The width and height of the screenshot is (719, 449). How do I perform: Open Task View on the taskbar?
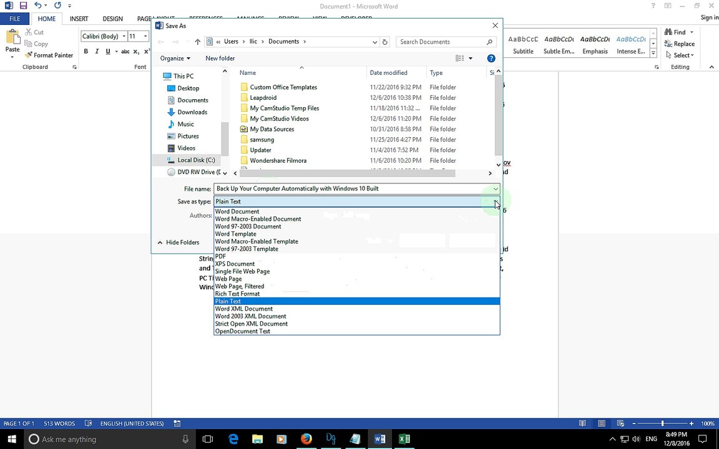[x=208, y=439]
